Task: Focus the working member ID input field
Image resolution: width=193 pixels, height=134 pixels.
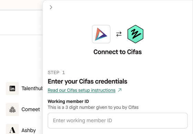Action: (118, 121)
